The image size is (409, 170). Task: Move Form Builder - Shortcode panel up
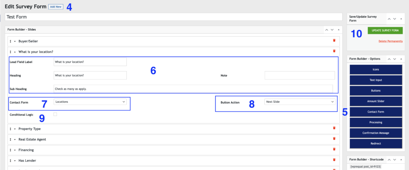click(x=389, y=160)
